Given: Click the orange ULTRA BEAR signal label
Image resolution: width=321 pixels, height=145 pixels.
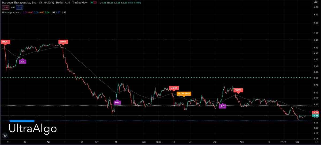Looking at the screenshot, I should coord(184,93).
